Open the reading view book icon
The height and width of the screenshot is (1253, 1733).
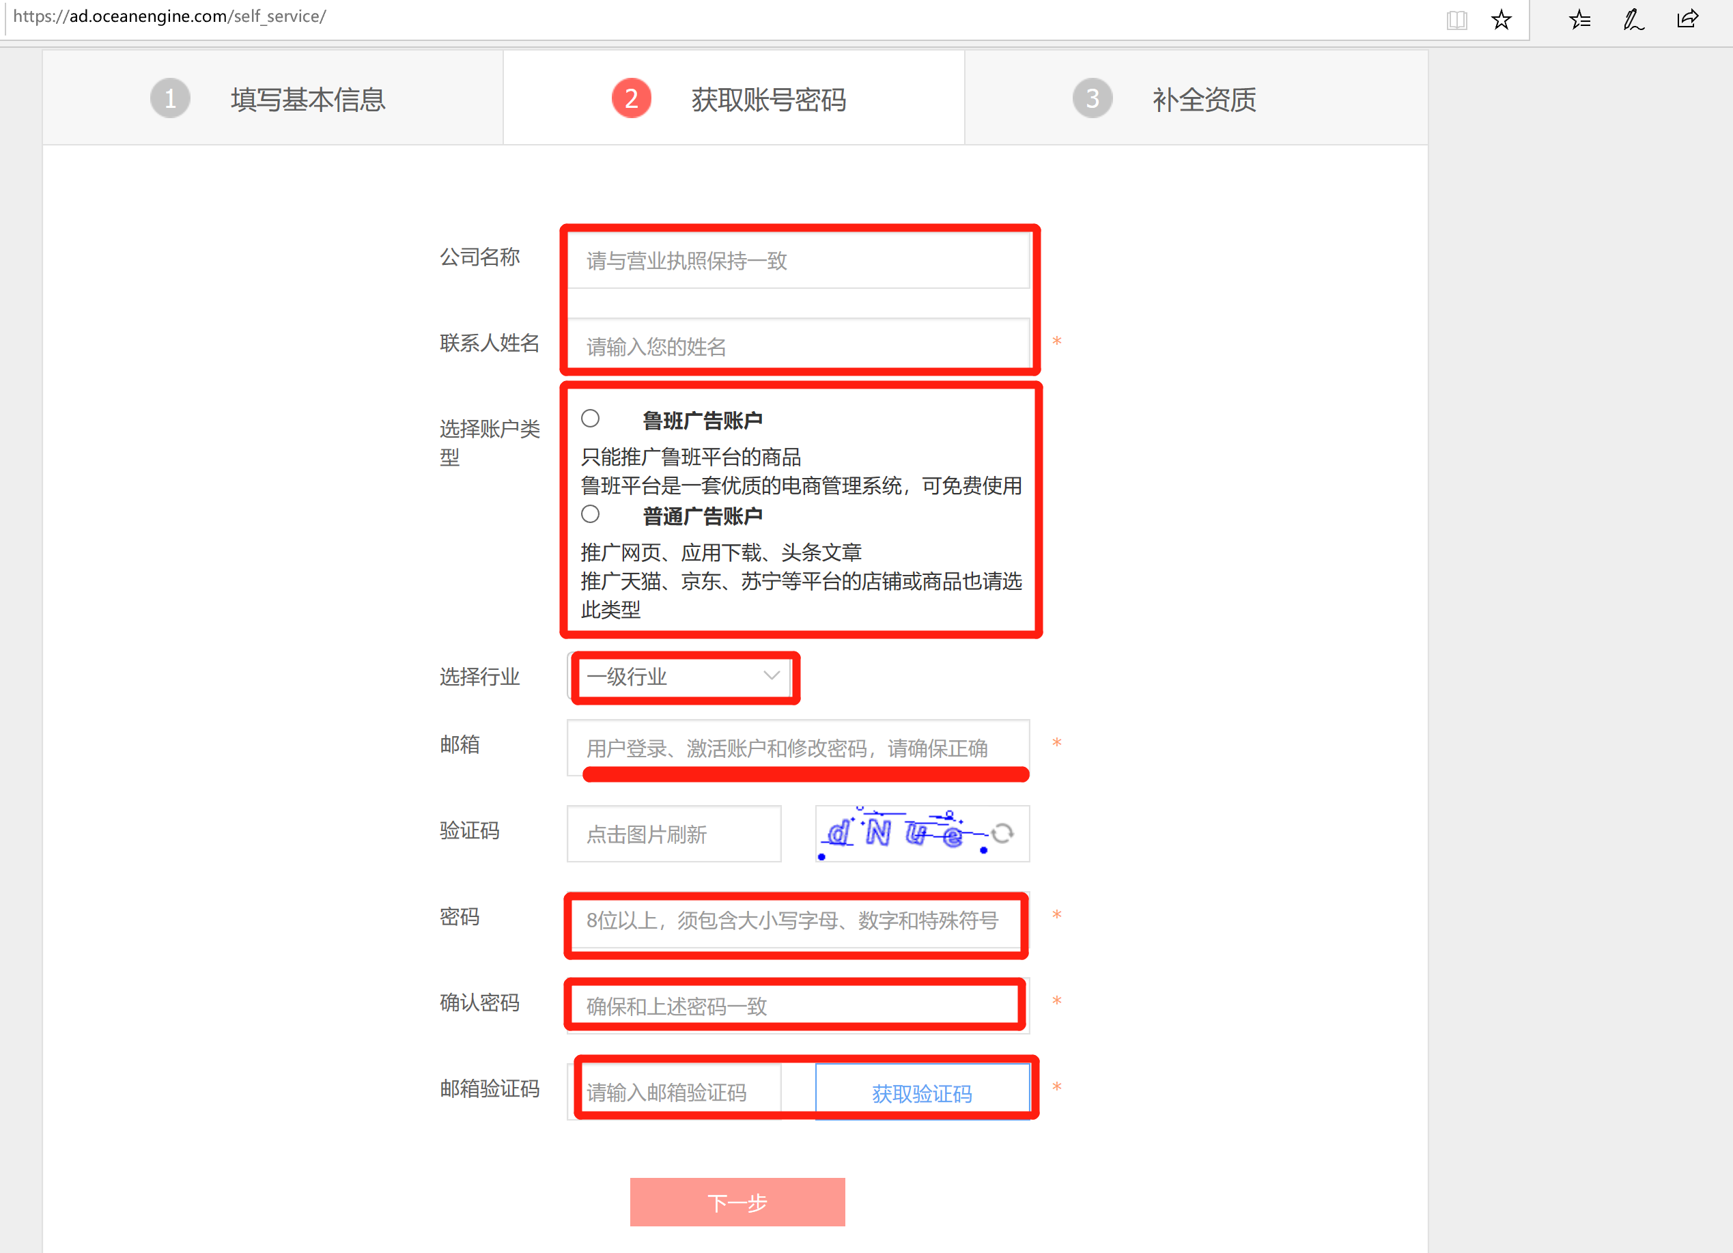[x=1456, y=19]
